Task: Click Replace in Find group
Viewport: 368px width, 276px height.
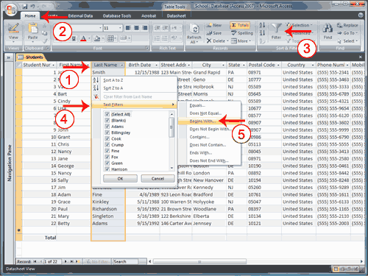Action: (347, 25)
